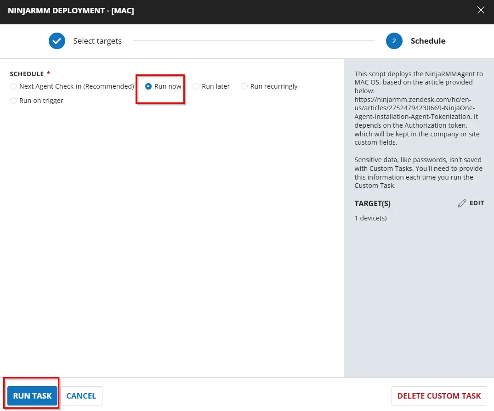The image size is (494, 411).
Task: Choose the Run recurringly option
Action: coord(244,86)
